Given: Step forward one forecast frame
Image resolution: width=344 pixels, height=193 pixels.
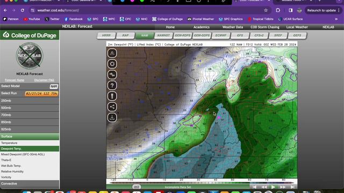Looking at the screenshot, I should coord(283,187).
